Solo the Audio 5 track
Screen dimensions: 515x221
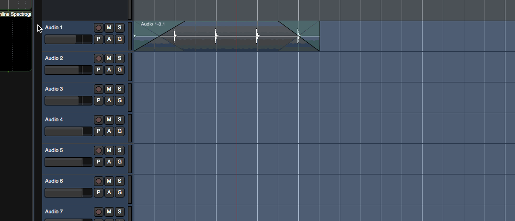click(x=120, y=151)
